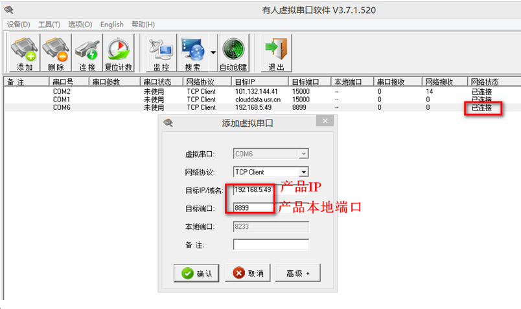Viewport: 521px width, 309px height.
Task: Click the empty 备注 input field
Action: [271, 244]
